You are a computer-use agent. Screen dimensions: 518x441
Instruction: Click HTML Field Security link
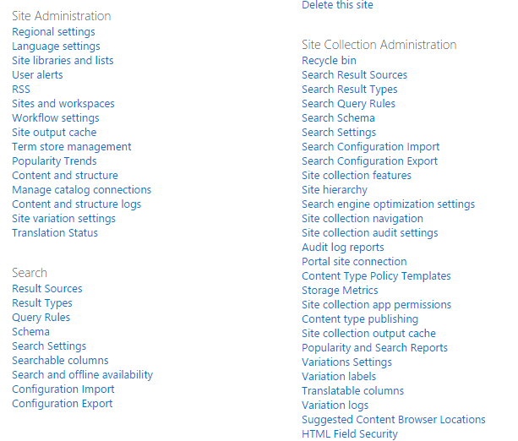[x=349, y=434]
